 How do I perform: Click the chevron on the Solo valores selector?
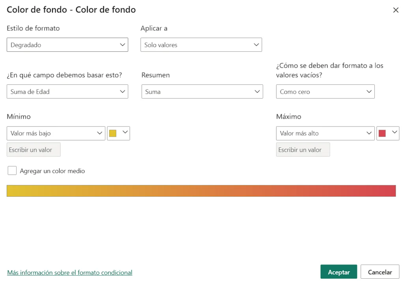coord(257,45)
